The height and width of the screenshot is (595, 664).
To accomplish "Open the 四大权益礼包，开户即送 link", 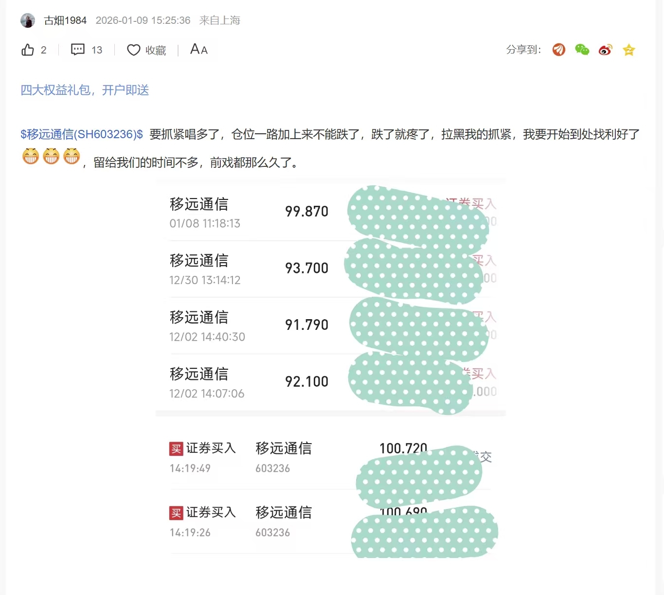I will [x=85, y=90].
